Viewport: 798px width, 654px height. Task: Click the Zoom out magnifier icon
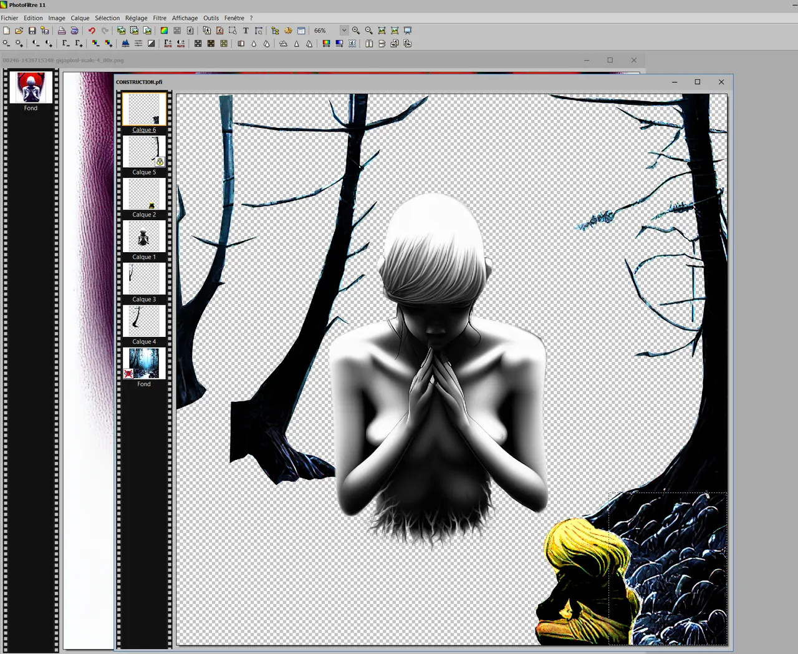tap(369, 31)
